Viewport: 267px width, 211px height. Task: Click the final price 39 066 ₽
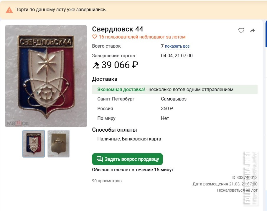pos(120,65)
